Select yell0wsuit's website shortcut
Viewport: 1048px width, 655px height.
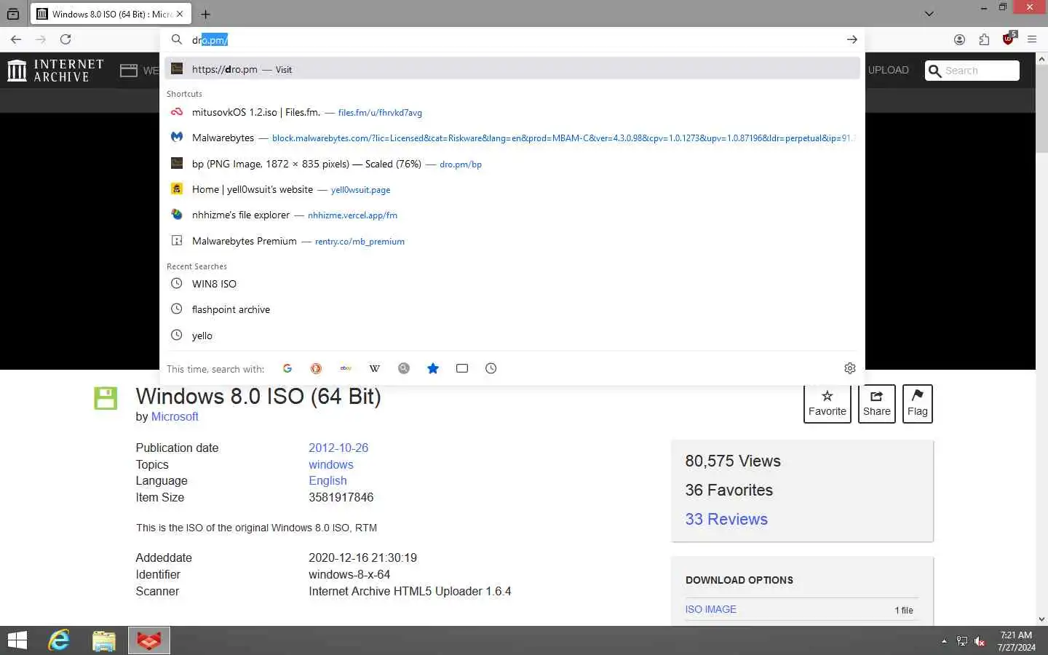tap(512, 189)
